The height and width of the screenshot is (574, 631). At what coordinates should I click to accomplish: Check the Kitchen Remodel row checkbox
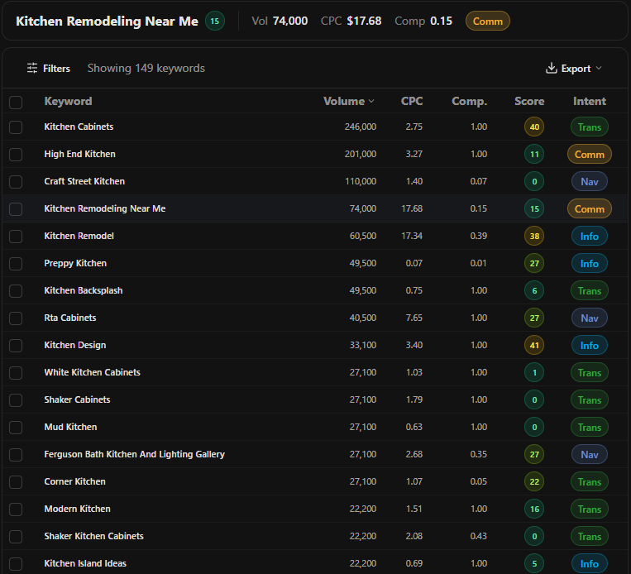[16, 237]
